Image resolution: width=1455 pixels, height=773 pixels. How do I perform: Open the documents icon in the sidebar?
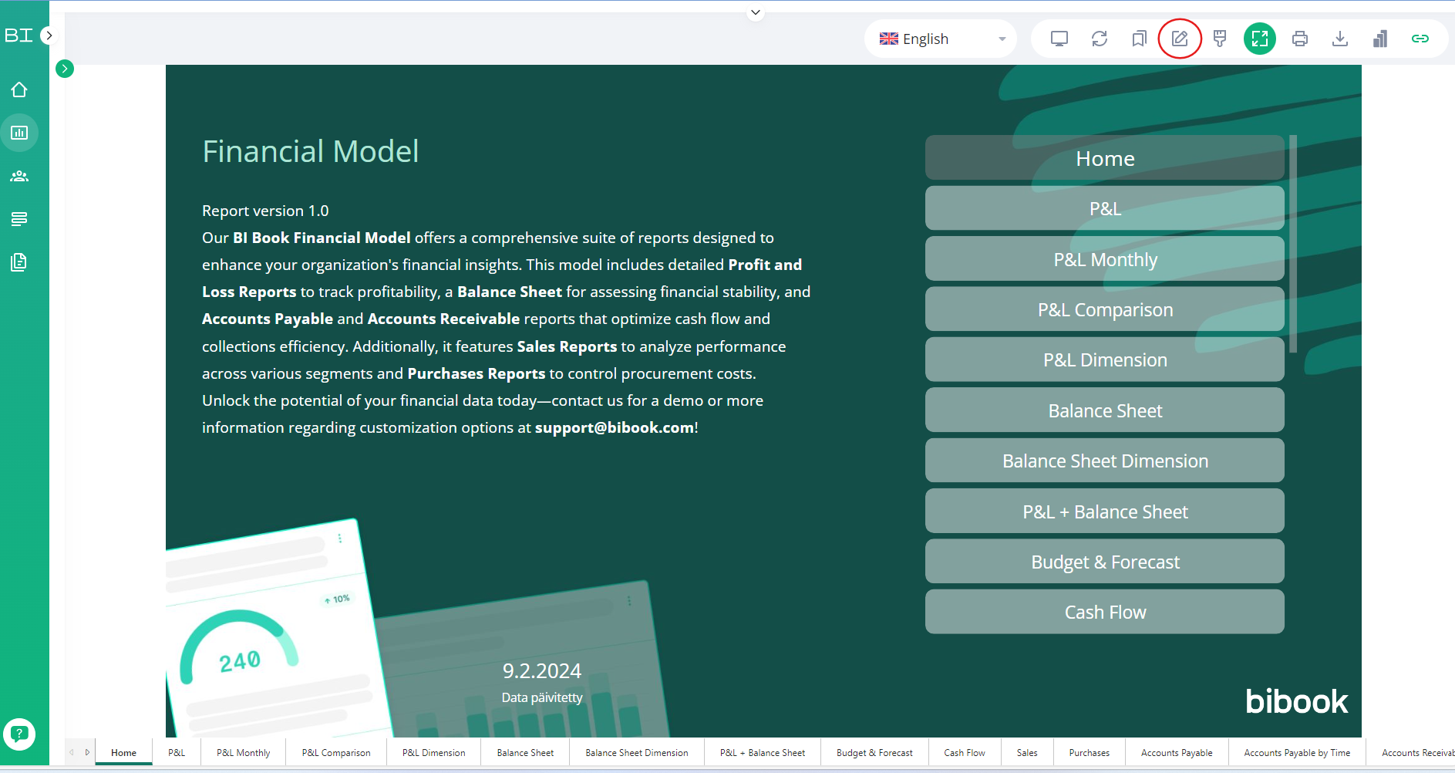coord(19,262)
